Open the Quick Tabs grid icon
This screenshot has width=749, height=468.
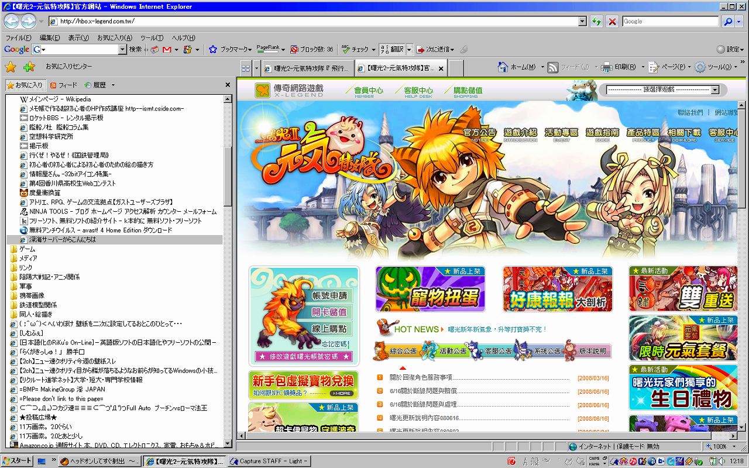[x=246, y=68]
